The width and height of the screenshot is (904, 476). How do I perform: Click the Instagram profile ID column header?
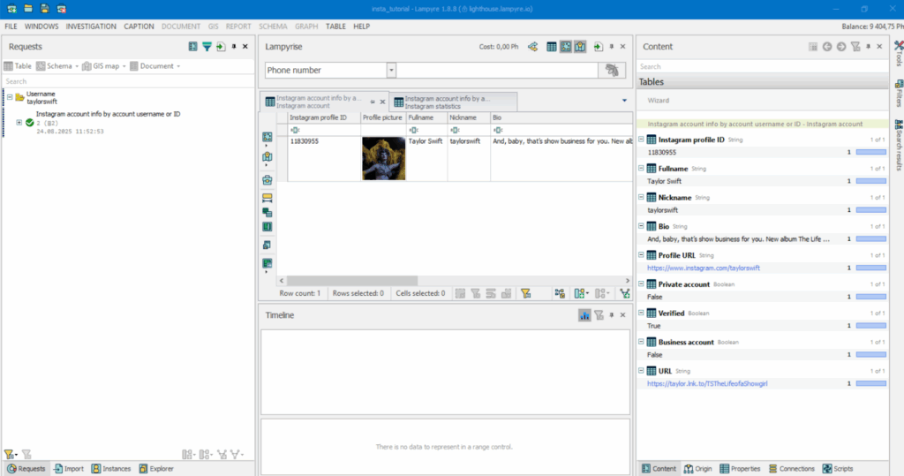[x=324, y=117]
